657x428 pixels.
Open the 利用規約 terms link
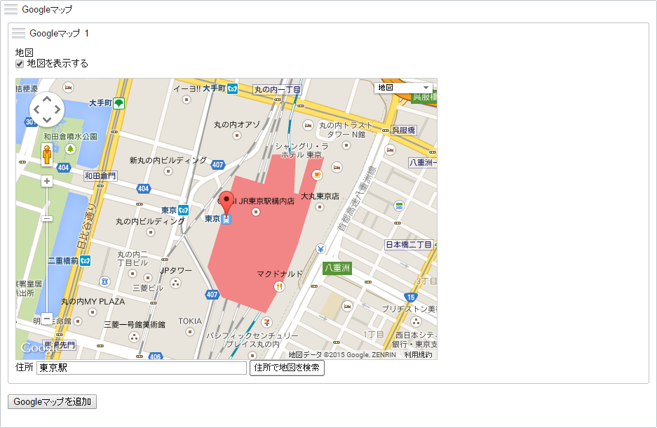(418, 354)
